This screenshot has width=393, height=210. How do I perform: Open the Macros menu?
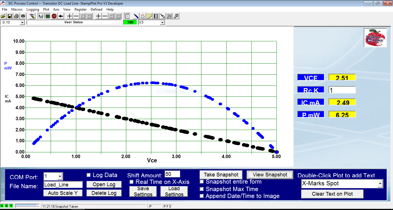tap(17, 9)
